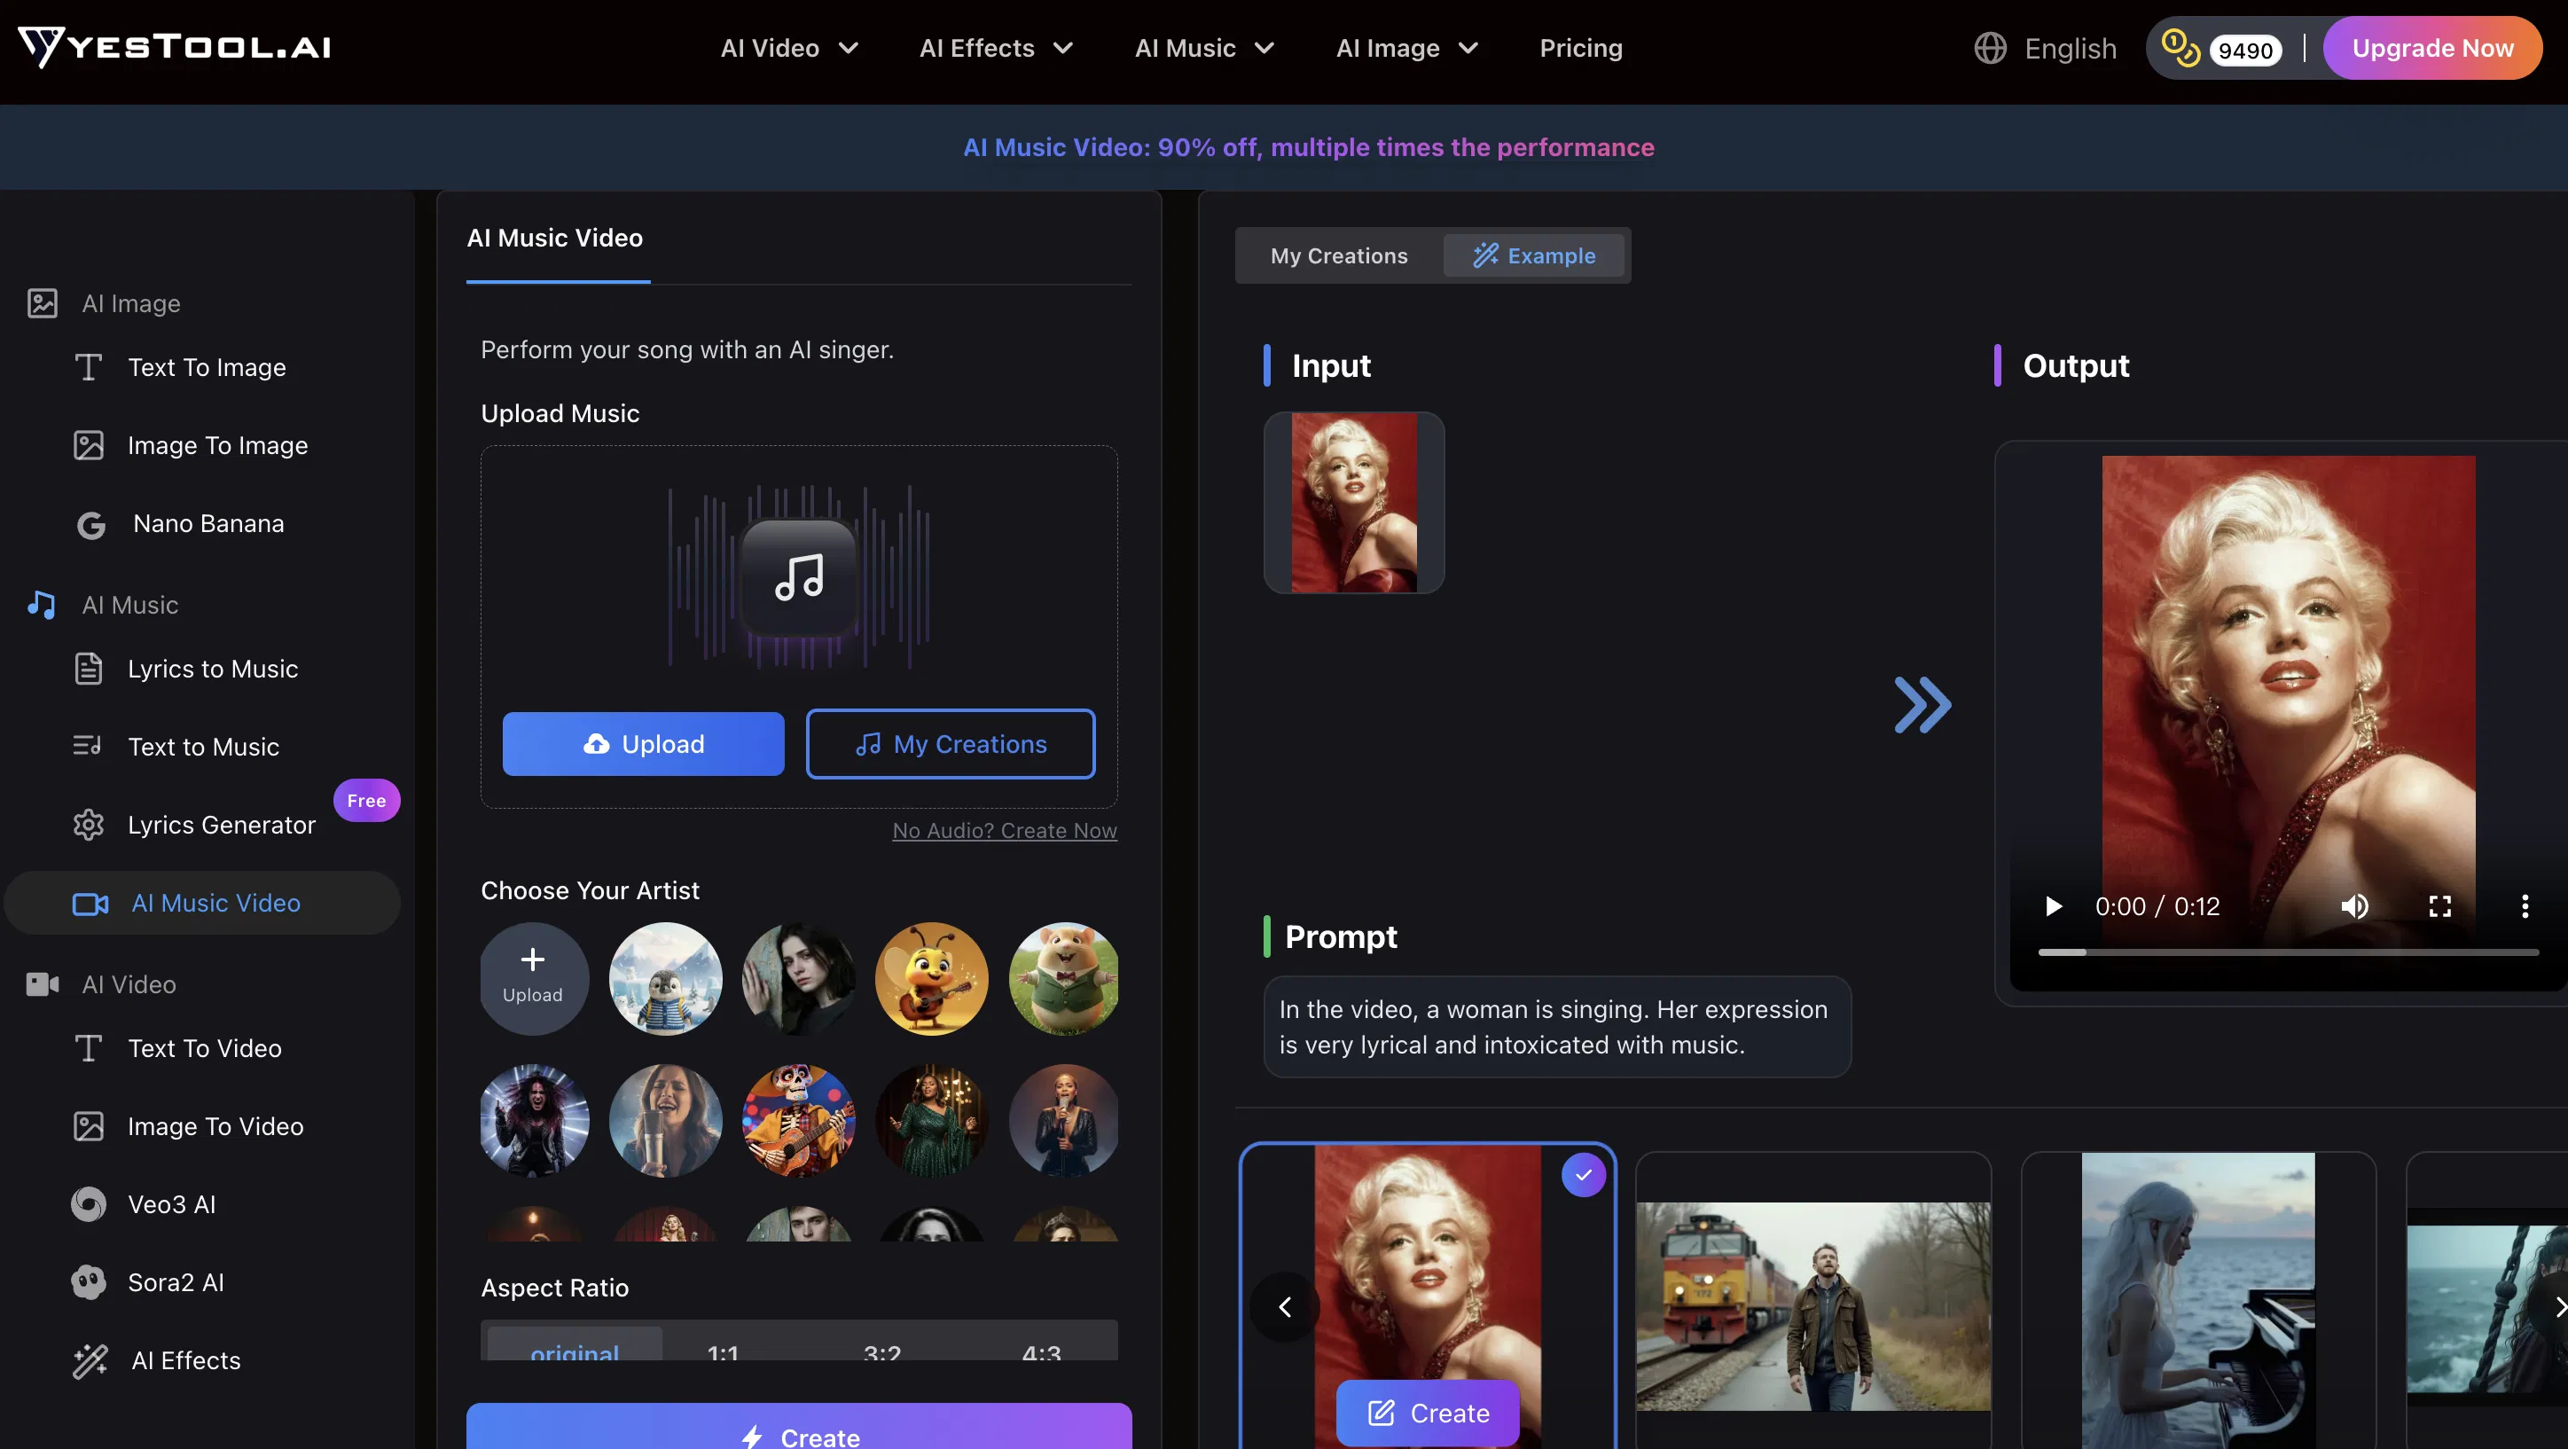This screenshot has width=2568, height=1449.
Task: Expand the AI Video navigation dropdown
Action: point(788,48)
